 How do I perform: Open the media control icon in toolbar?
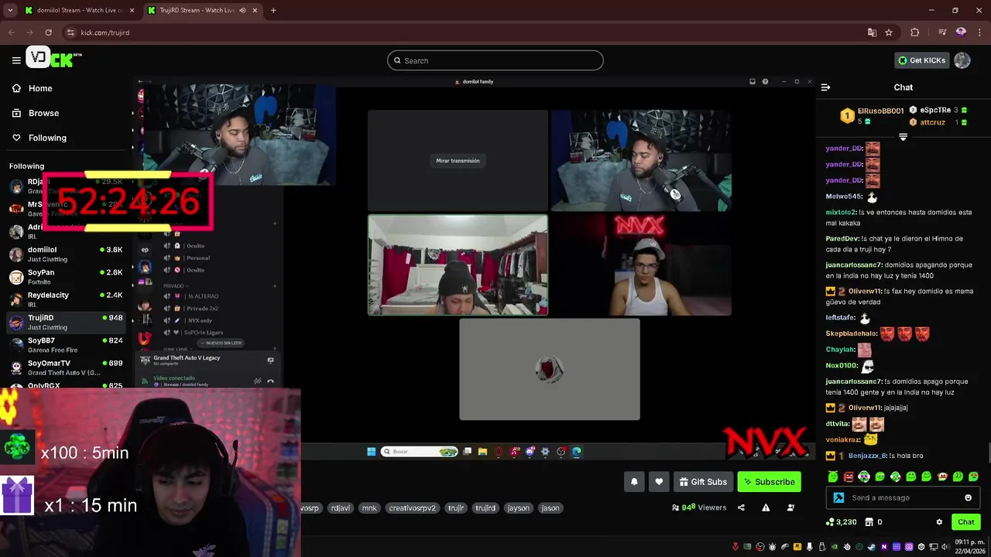click(x=942, y=32)
